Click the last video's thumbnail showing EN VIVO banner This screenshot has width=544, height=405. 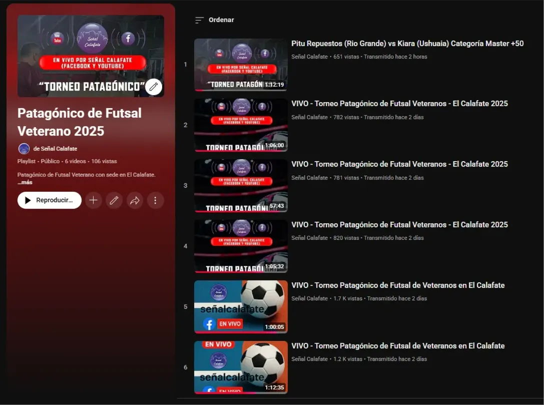click(241, 367)
